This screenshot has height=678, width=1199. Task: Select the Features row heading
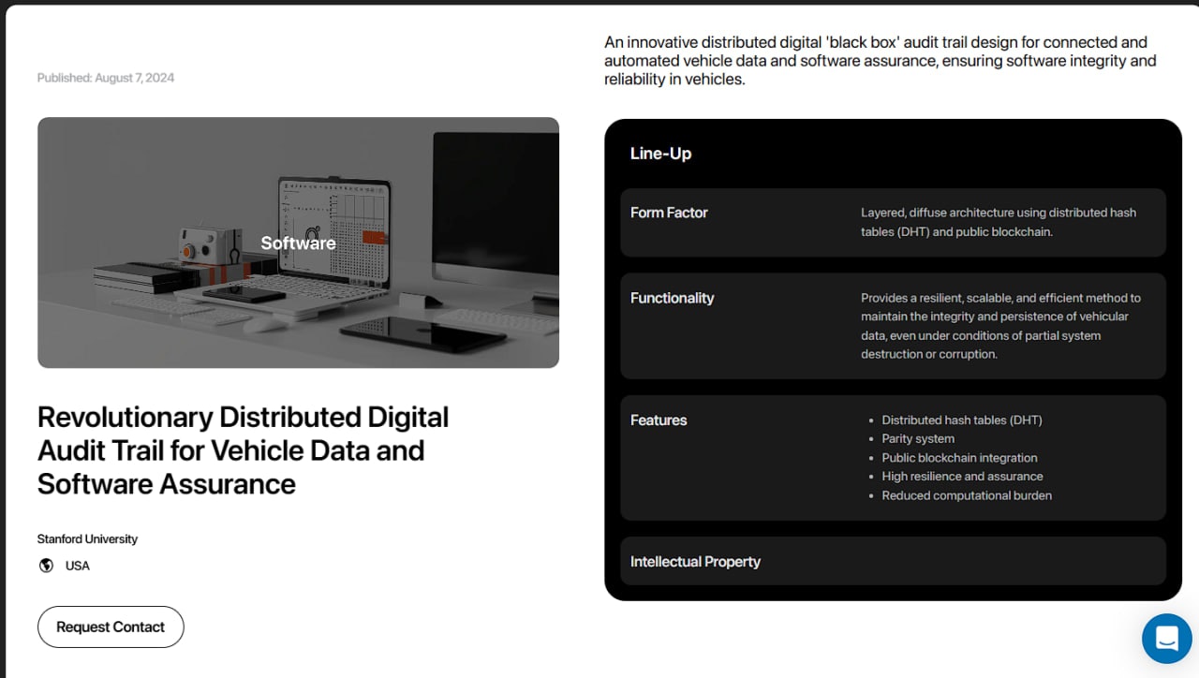coord(659,420)
